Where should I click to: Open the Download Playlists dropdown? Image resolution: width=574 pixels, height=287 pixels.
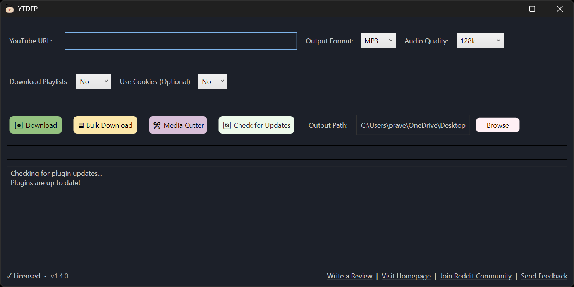pos(93,81)
